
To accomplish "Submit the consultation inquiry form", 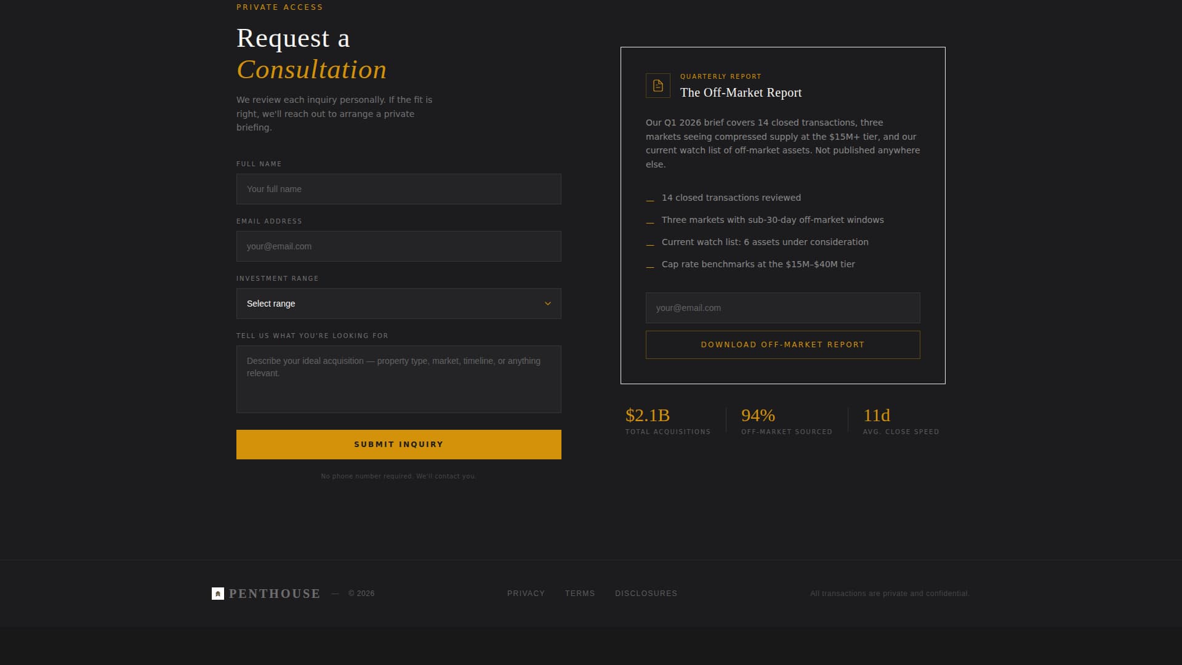I will pyautogui.click(x=398, y=444).
